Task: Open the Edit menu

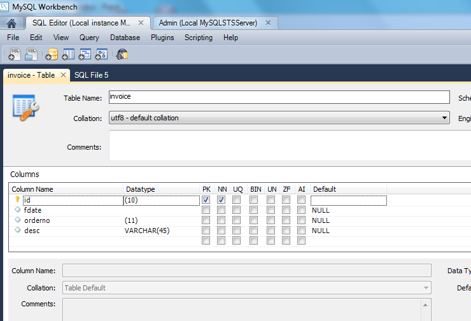Action: click(x=36, y=38)
